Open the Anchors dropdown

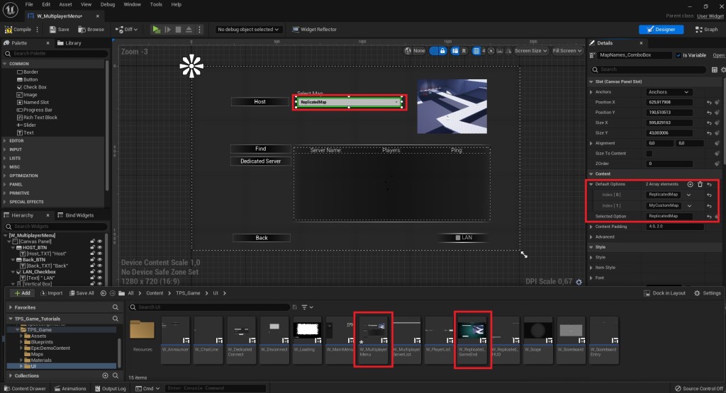(669, 92)
